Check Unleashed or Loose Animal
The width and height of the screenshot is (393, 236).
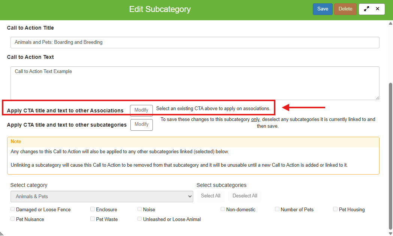140,219
